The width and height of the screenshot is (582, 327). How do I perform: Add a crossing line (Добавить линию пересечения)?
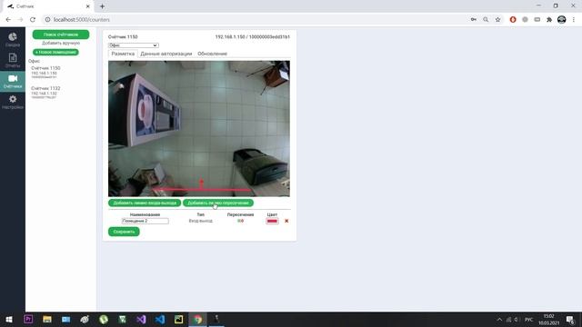pos(218,203)
